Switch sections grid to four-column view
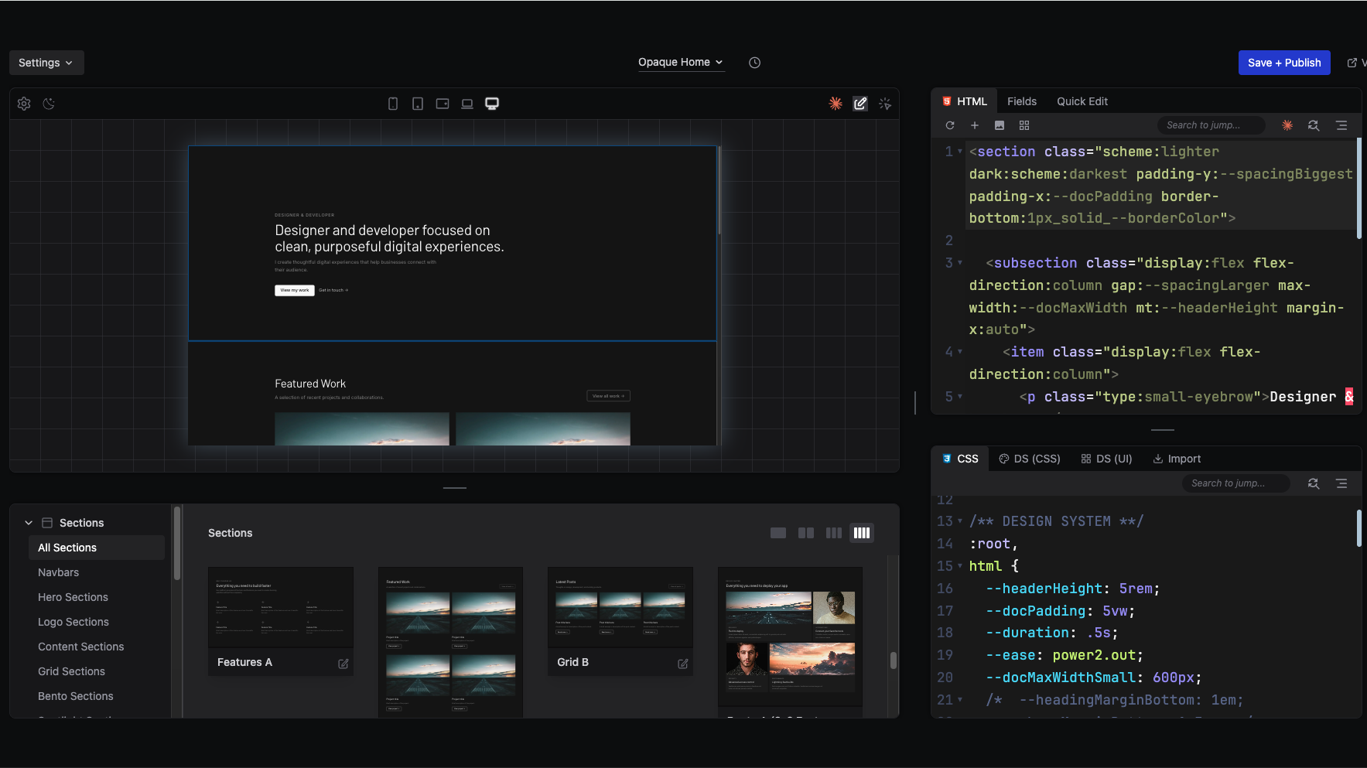This screenshot has height=768, width=1367. pos(862,533)
